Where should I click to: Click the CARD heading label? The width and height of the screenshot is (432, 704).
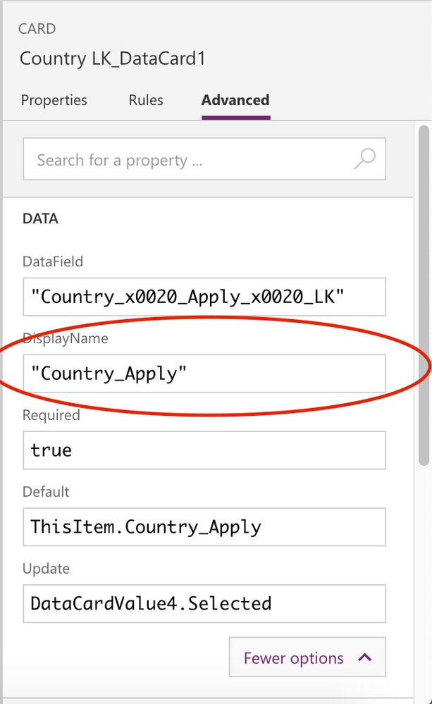point(37,29)
